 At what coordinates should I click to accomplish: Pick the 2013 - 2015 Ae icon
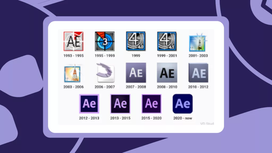coord(120,104)
